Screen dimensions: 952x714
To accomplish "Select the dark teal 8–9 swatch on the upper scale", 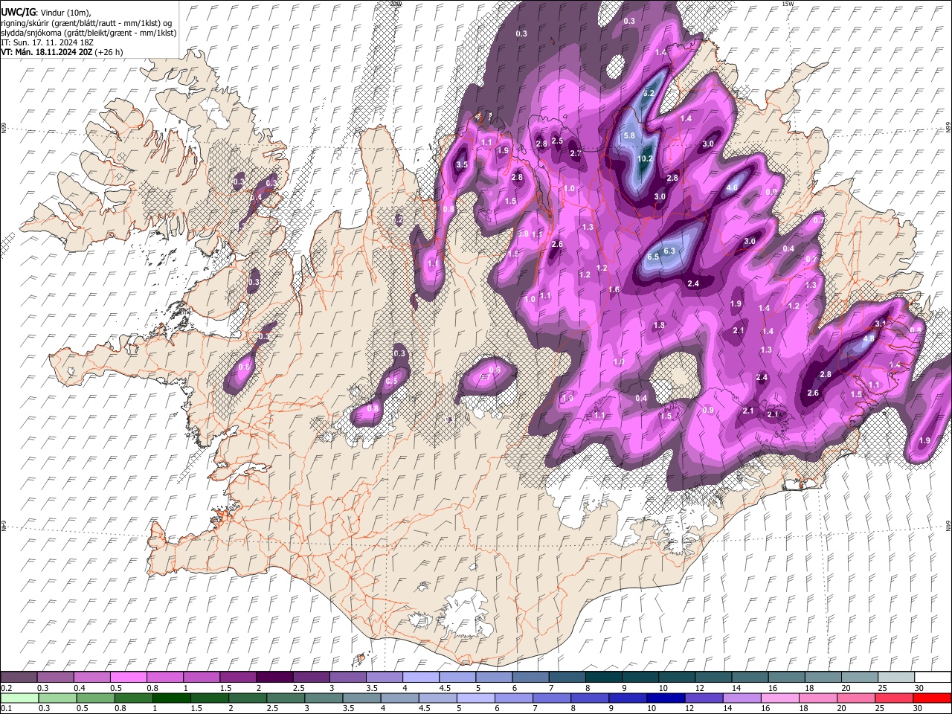I will 602,678.
